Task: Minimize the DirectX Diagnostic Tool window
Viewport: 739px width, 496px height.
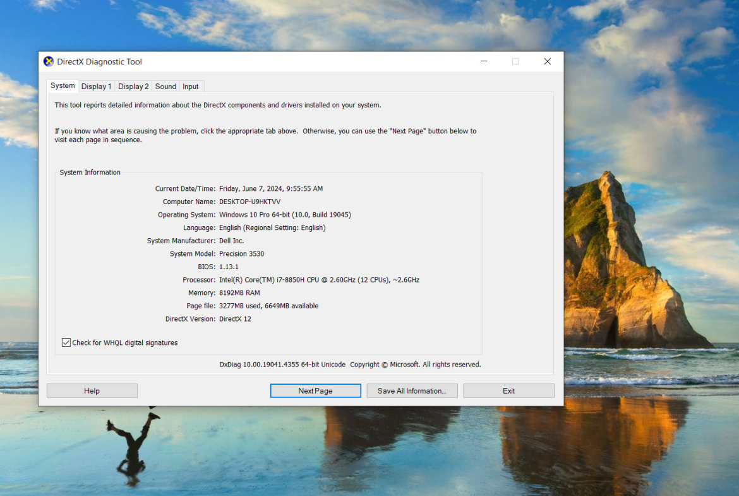Action: (x=484, y=61)
